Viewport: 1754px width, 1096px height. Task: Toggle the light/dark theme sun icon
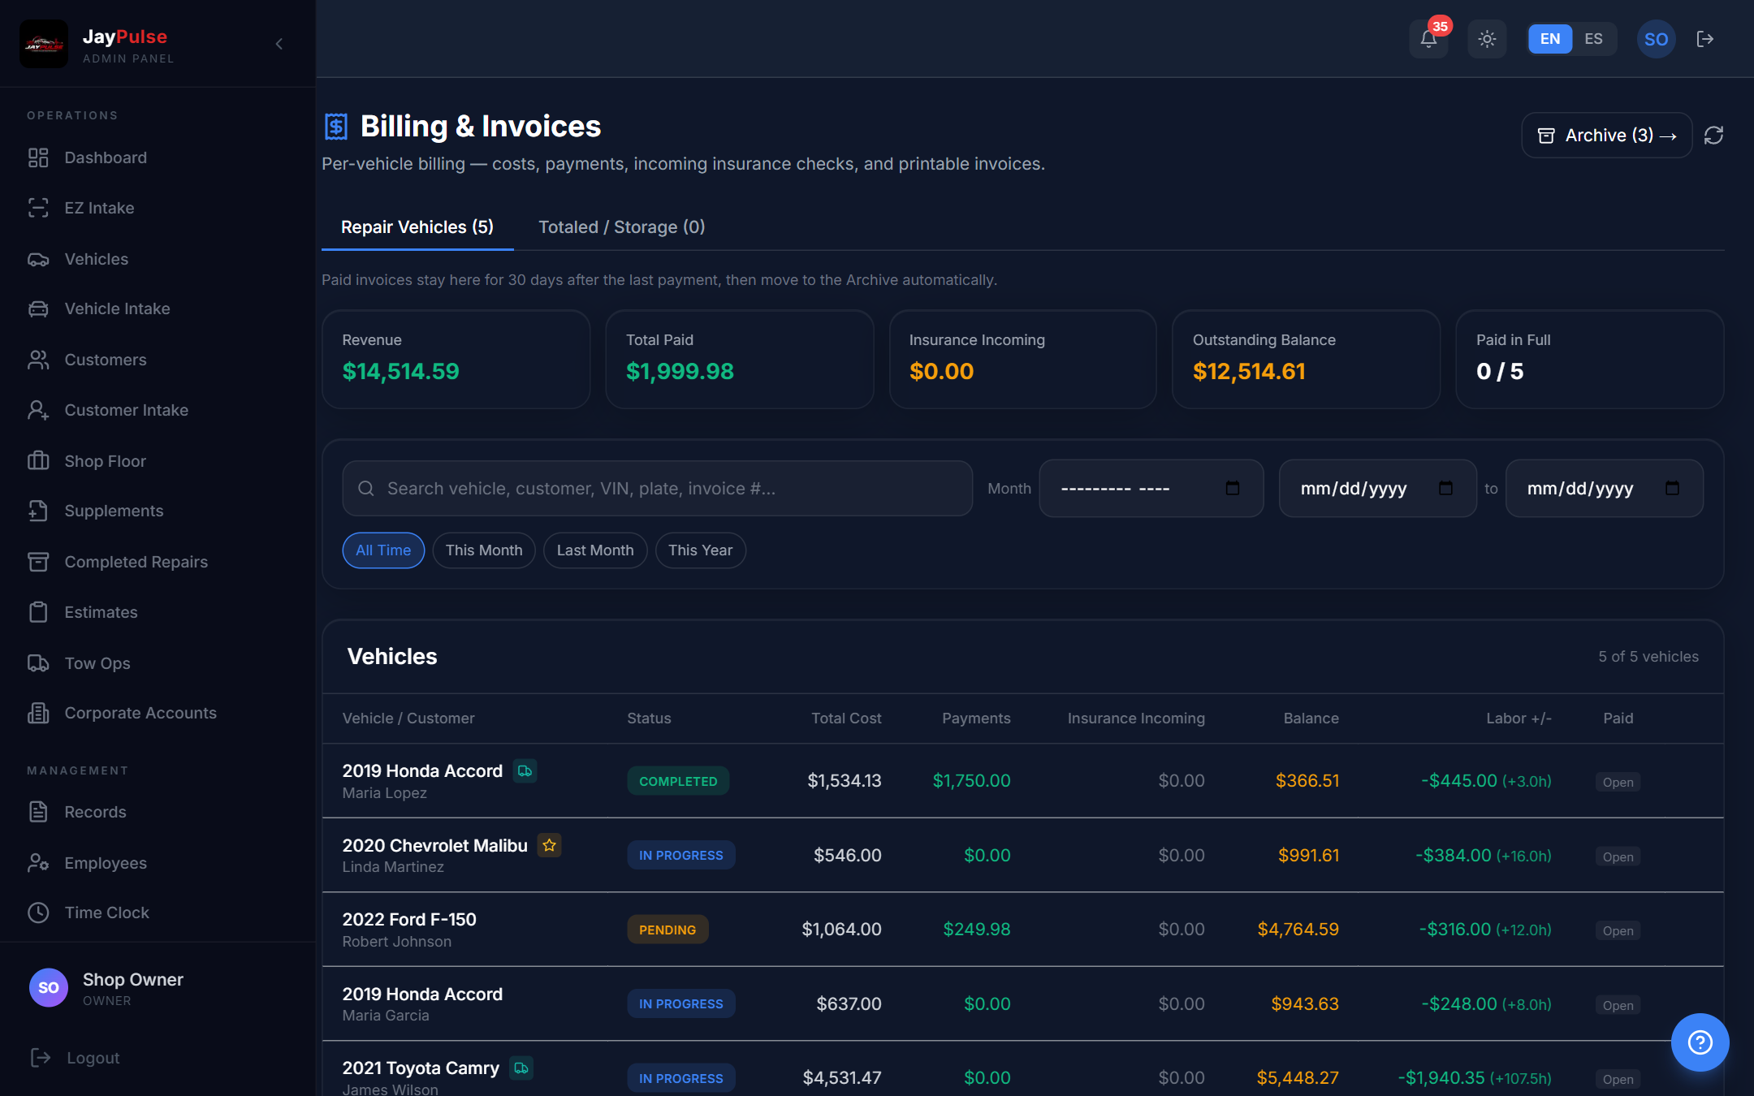click(x=1487, y=39)
